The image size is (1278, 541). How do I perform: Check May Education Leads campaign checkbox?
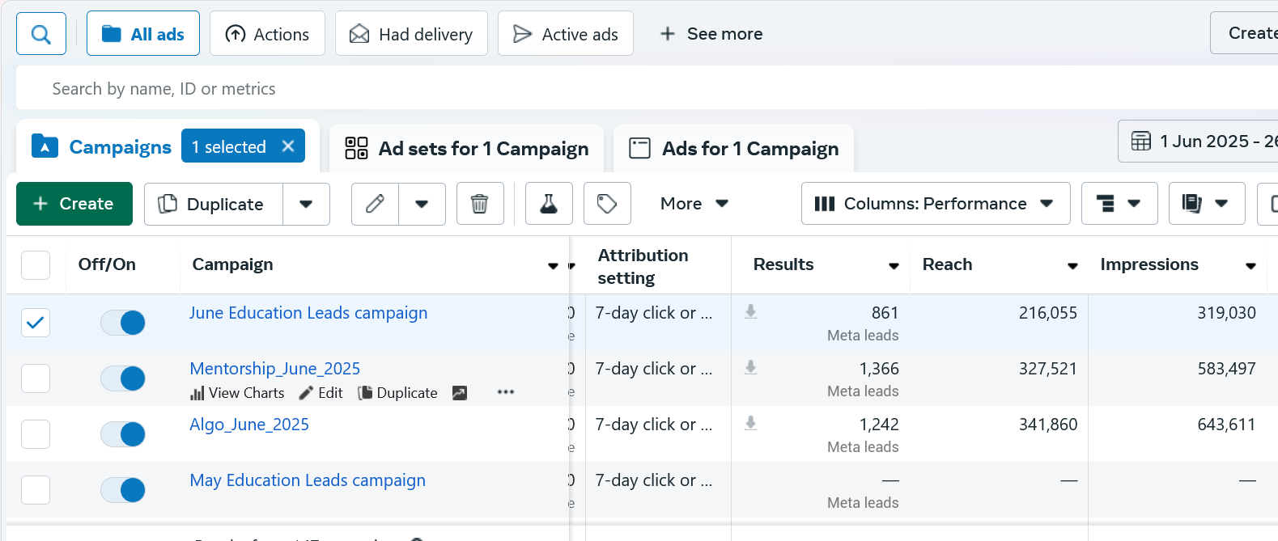click(36, 490)
